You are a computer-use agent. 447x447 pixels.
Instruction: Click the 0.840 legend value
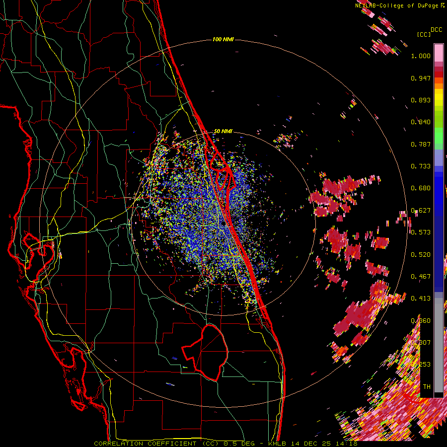(x=421, y=122)
